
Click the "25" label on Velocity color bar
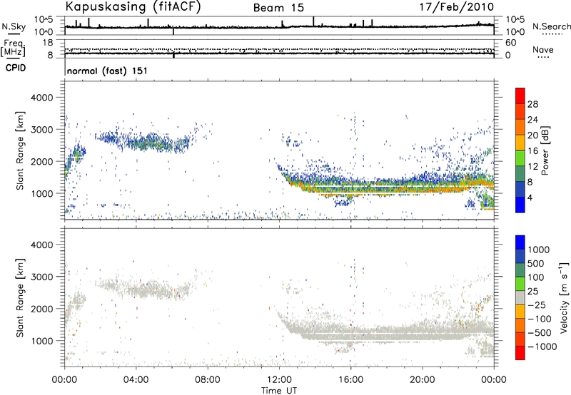coord(532,291)
